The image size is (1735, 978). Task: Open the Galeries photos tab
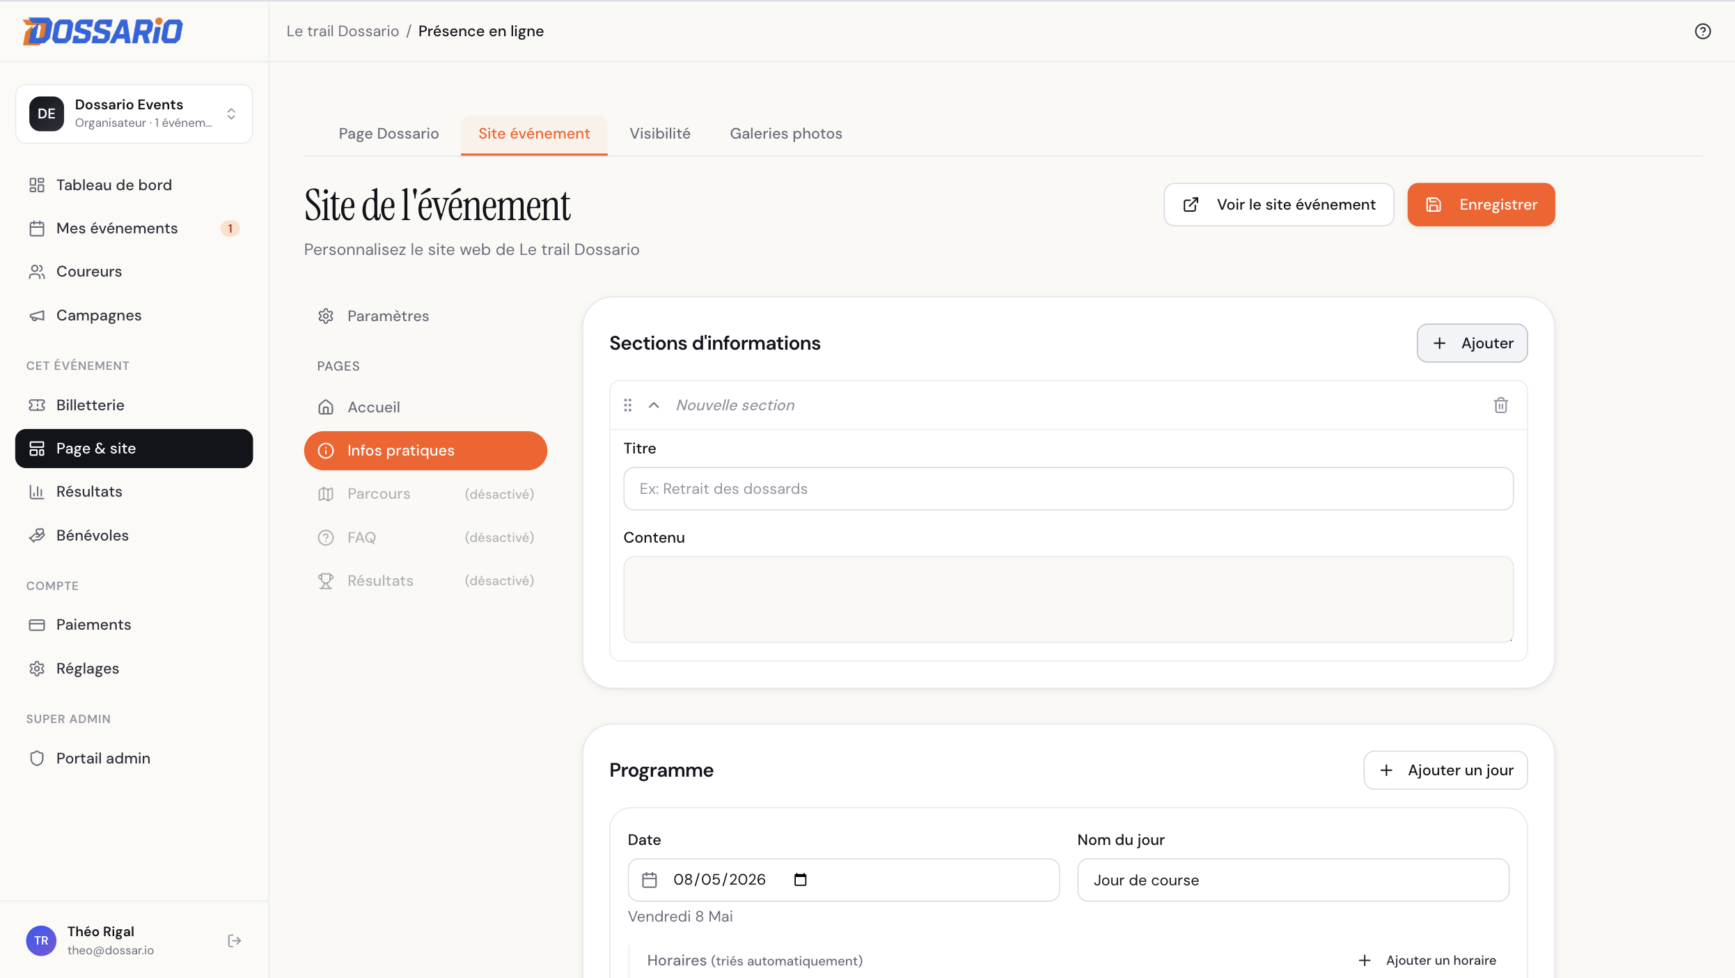[786, 133]
